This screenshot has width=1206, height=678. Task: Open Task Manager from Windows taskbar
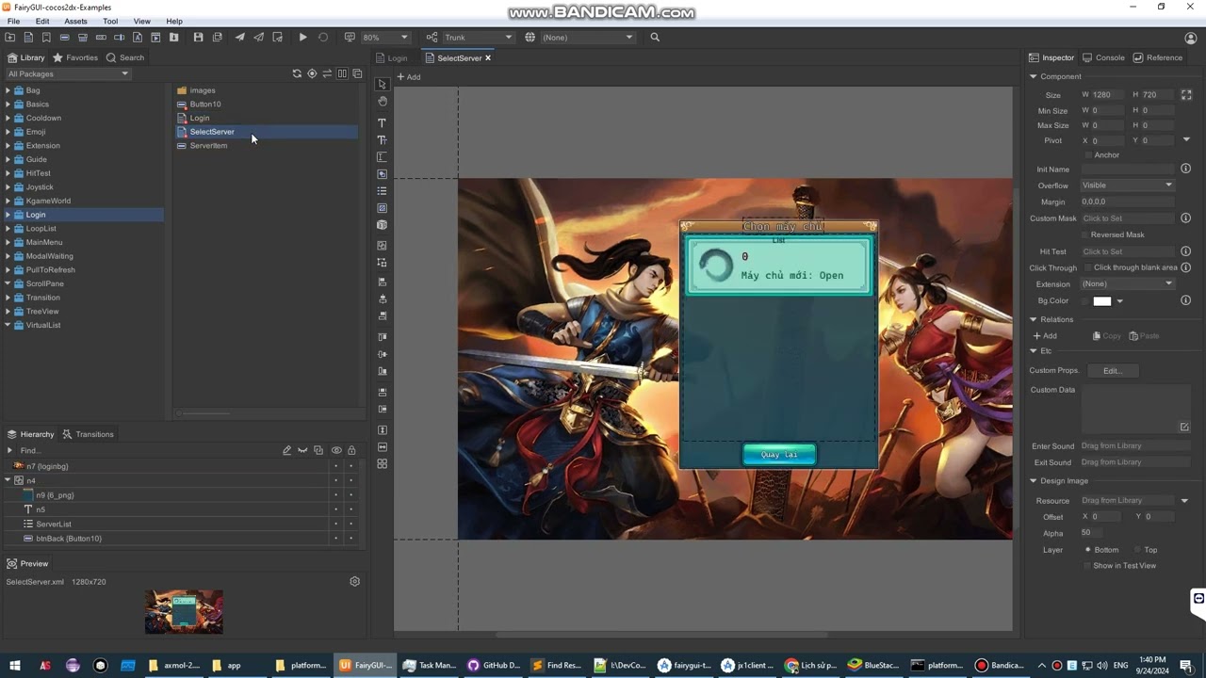click(429, 665)
